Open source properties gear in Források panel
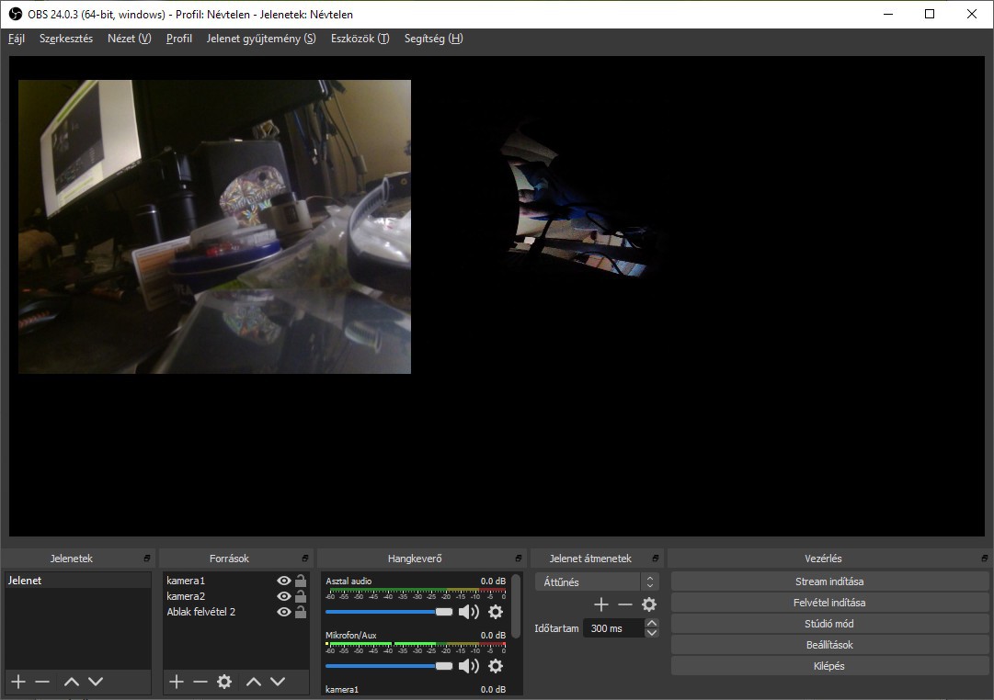The image size is (994, 700). pos(224,682)
